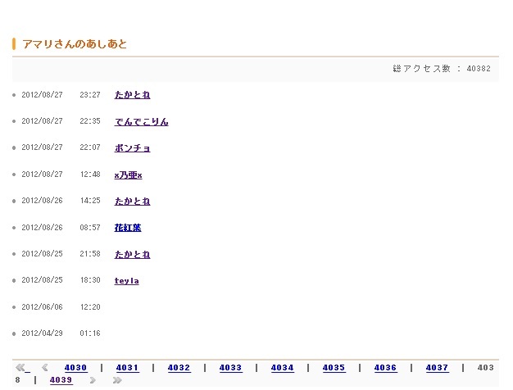Image resolution: width=513 pixels, height=390 pixels.
Task: Navigate to page 4032
Action: [179, 368]
